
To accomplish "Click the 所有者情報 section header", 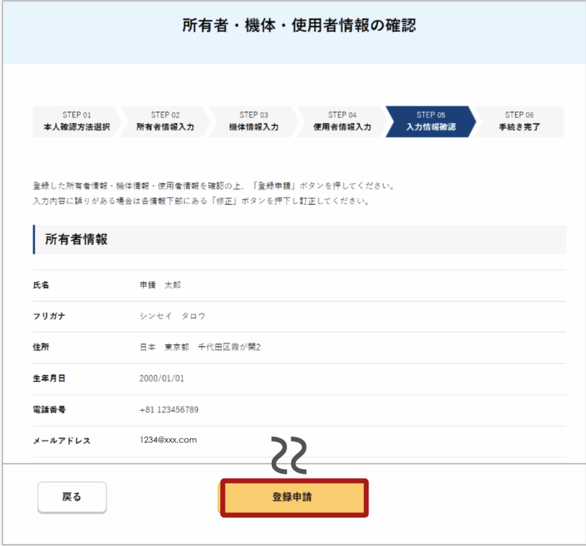I will [76, 239].
